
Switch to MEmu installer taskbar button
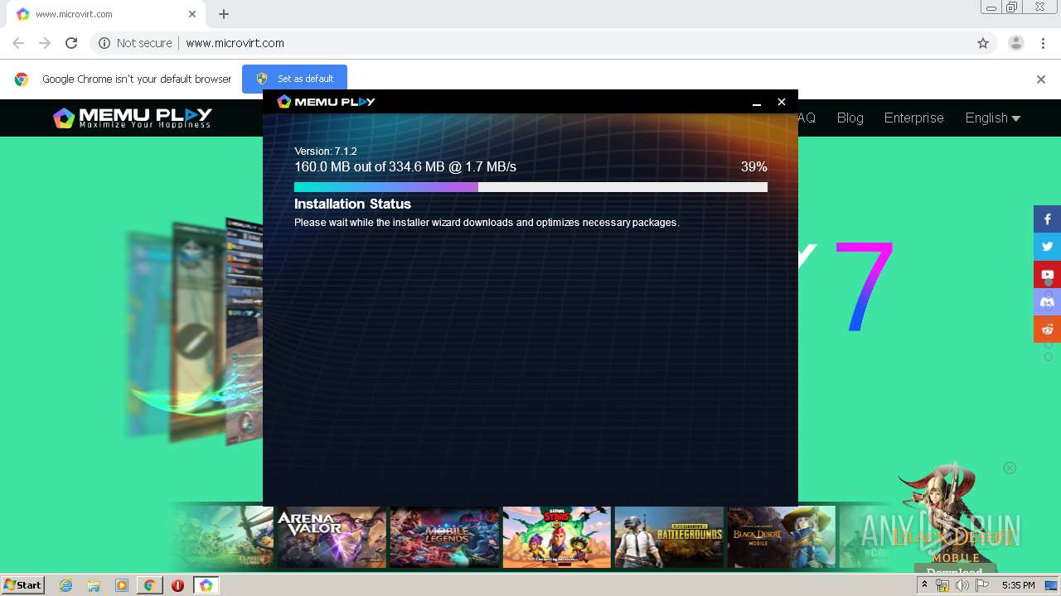[x=206, y=585]
